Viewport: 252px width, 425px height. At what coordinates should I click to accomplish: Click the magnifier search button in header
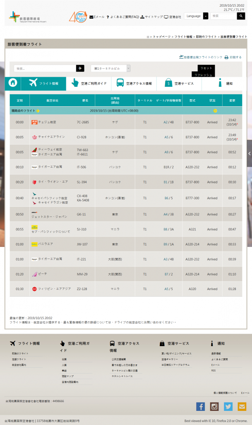click(241, 16)
